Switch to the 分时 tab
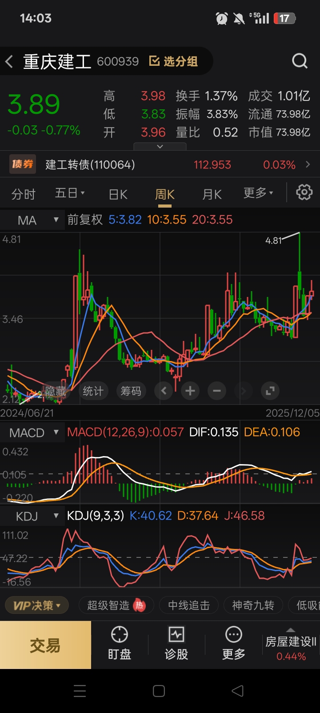The image size is (320, 713). (24, 194)
